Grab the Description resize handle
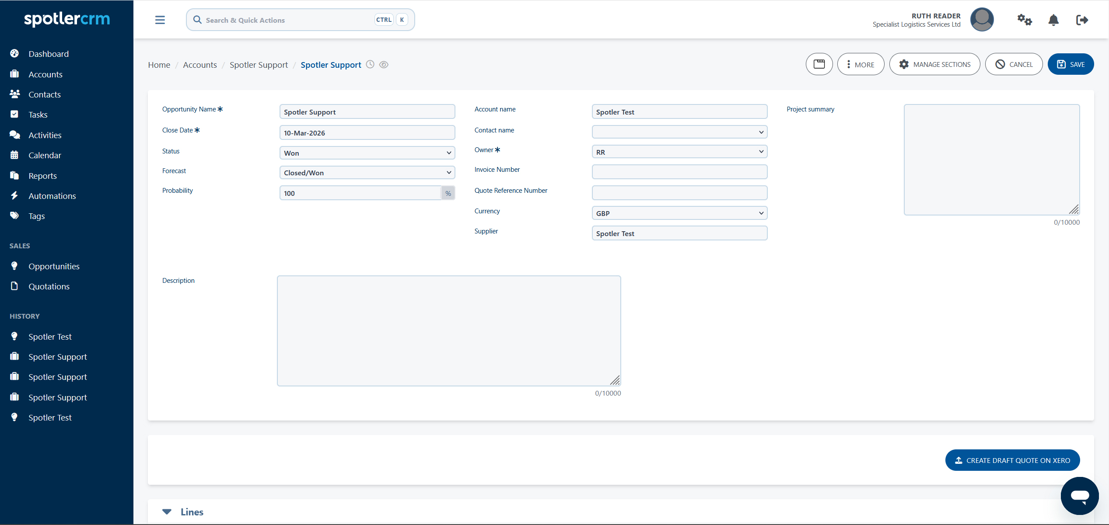 pyautogui.click(x=615, y=380)
